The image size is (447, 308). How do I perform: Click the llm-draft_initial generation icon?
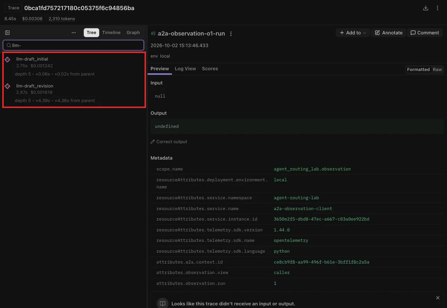click(x=7, y=59)
